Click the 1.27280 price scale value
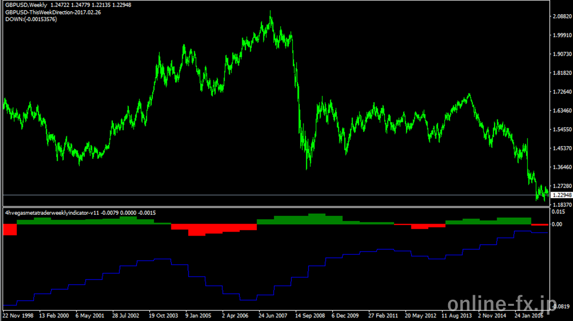The height and width of the screenshot is (321, 573). [x=562, y=186]
